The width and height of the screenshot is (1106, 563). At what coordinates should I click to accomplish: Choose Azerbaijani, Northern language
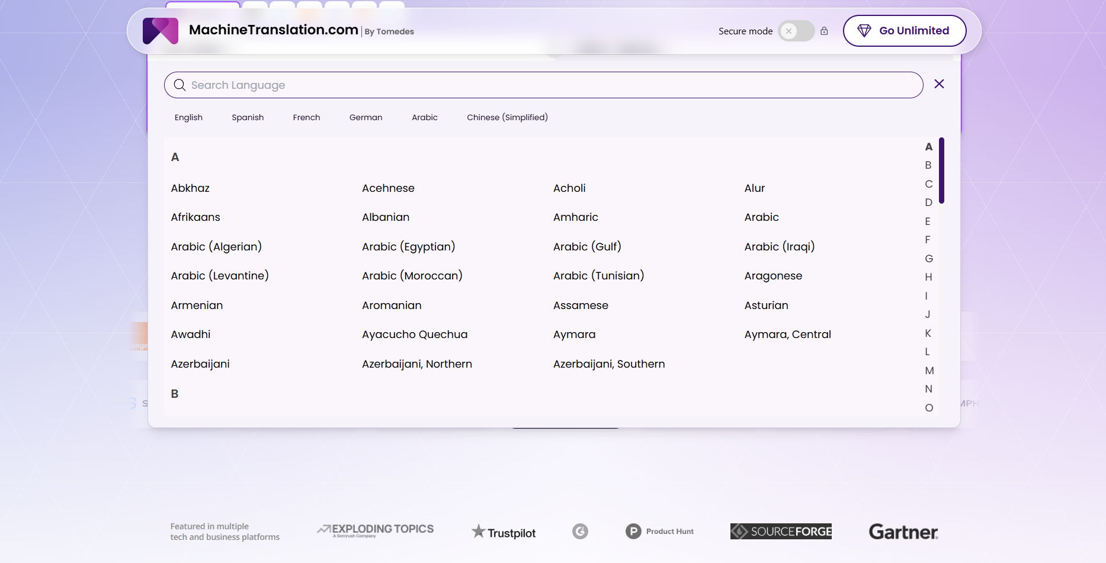point(417,364)
